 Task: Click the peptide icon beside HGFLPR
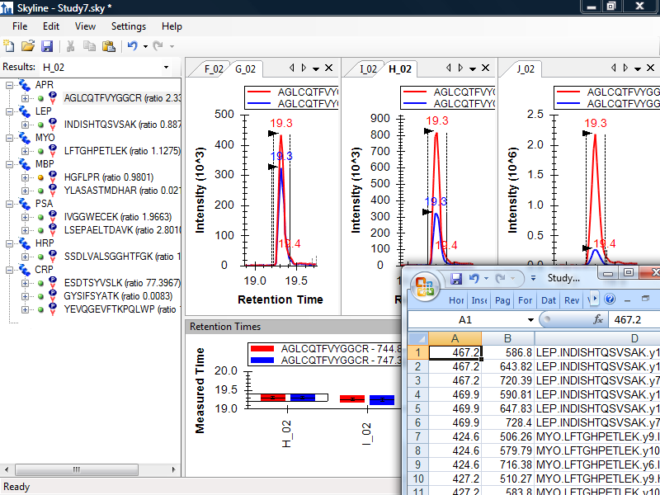coord(53,177)
